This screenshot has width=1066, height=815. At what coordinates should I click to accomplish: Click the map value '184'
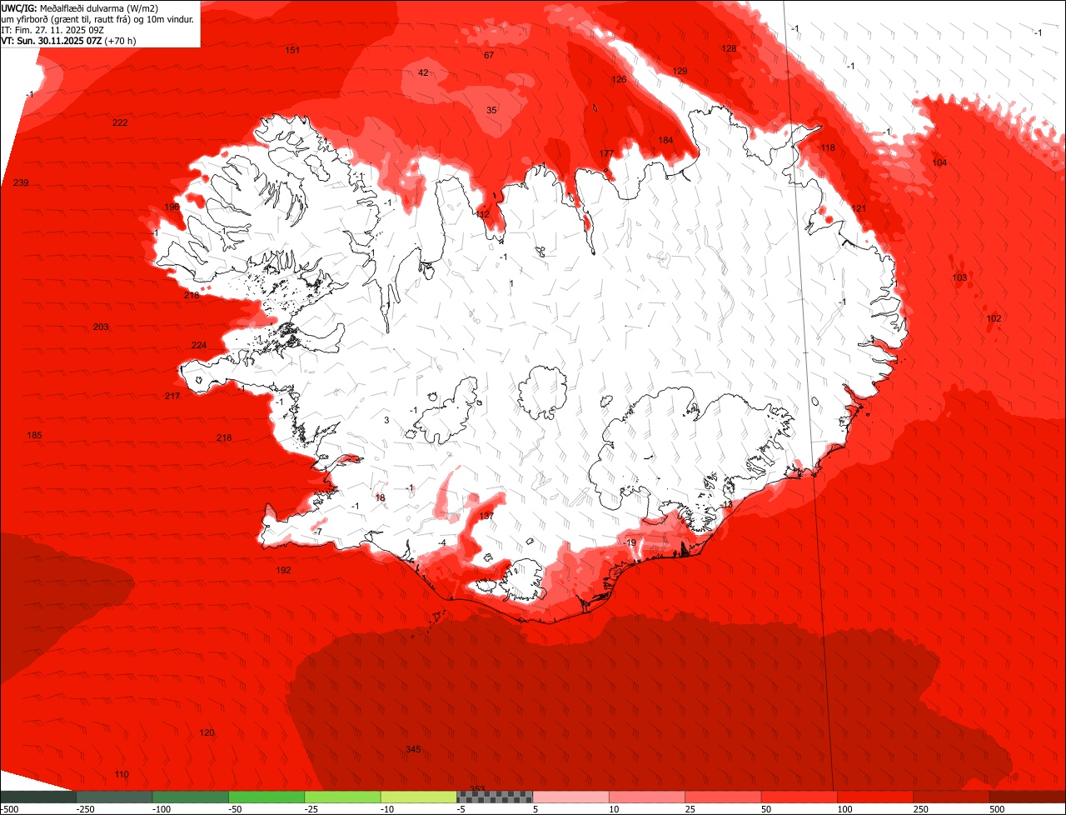tap(665, 140)
